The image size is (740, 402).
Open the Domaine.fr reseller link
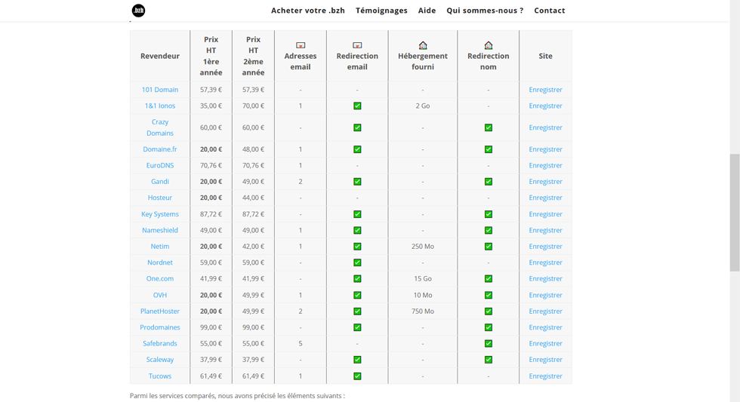(160, 149)
